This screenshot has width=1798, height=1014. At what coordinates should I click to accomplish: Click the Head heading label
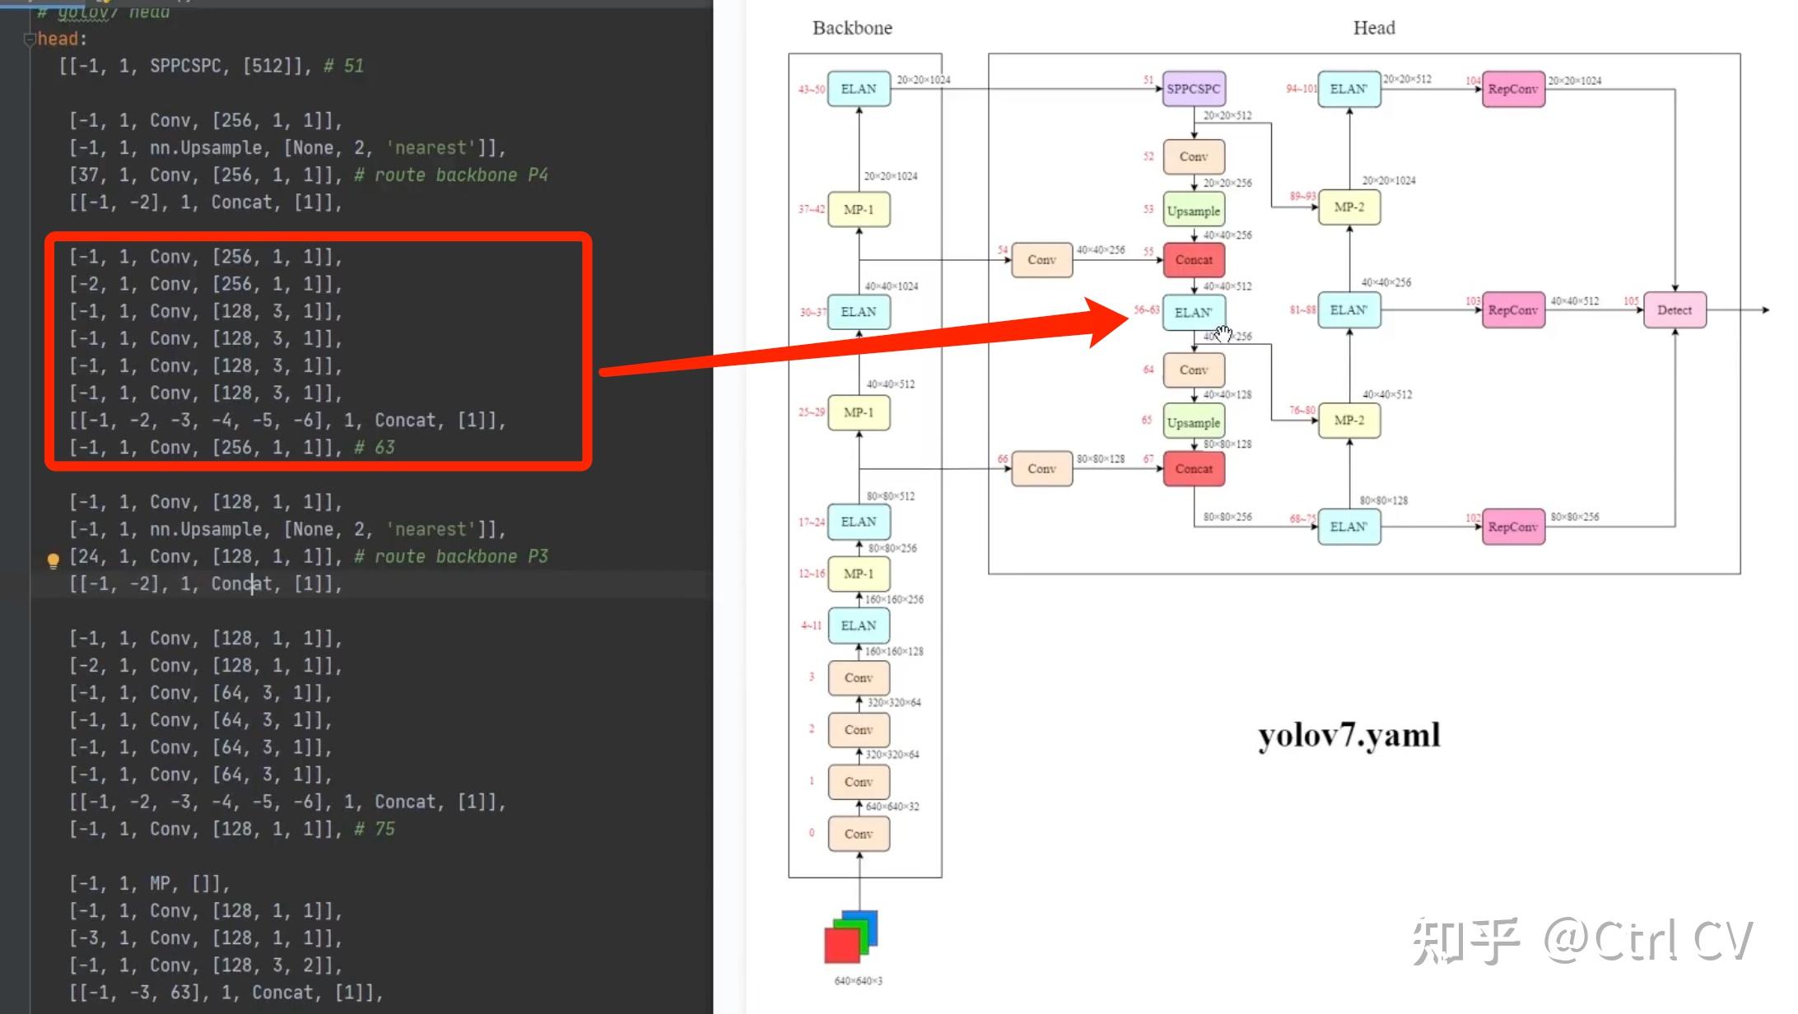click(1373, 28)
